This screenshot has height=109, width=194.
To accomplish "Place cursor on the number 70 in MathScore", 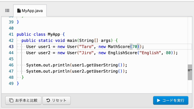I will [135, 47].
